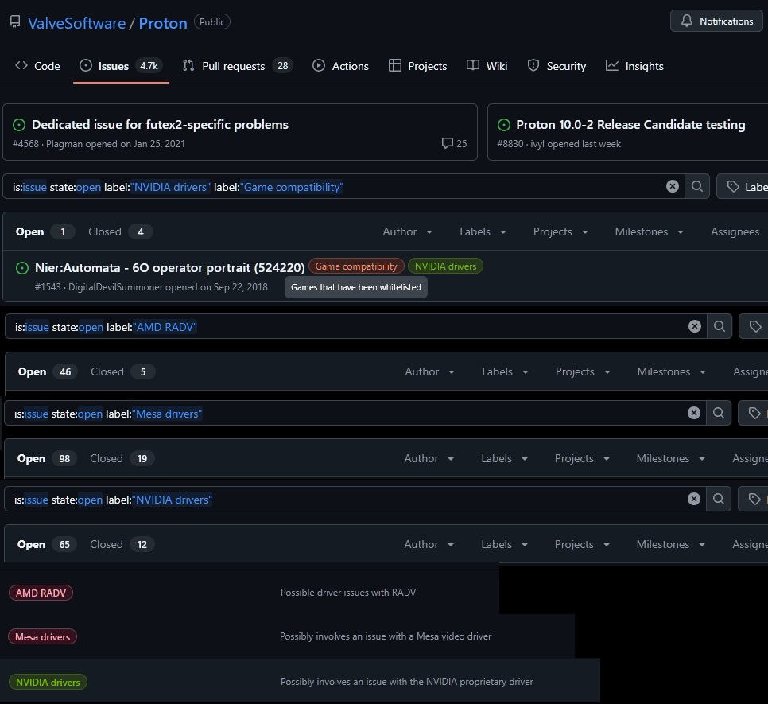Click the Notifications bell button
This screenshot has width=768, height=704.
coord(716,21)
